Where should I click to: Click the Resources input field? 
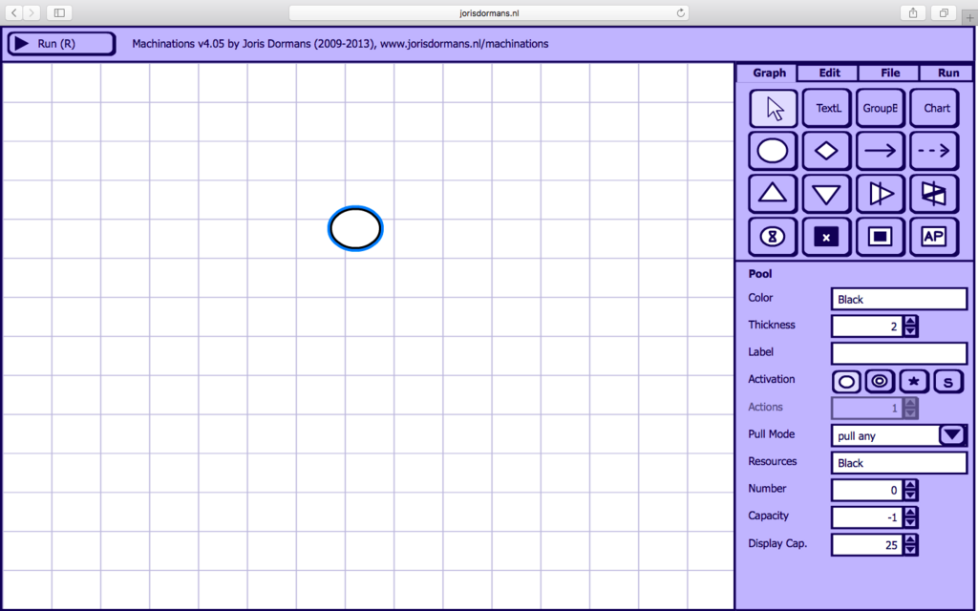[899, 463]
